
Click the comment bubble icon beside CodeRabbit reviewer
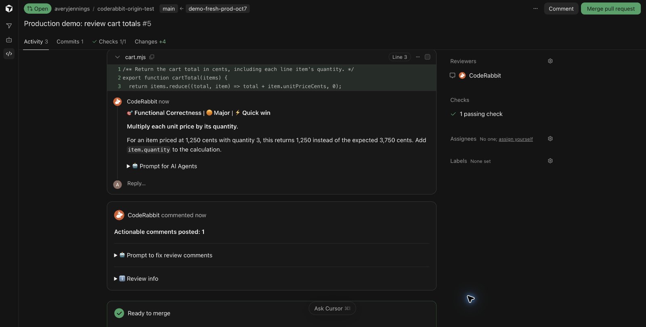pyautogui.click(x=453, y=75)
